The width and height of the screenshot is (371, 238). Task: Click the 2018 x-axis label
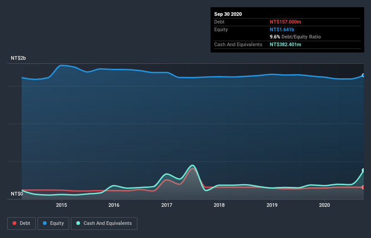pyautogui.click(x=219, y=205)
